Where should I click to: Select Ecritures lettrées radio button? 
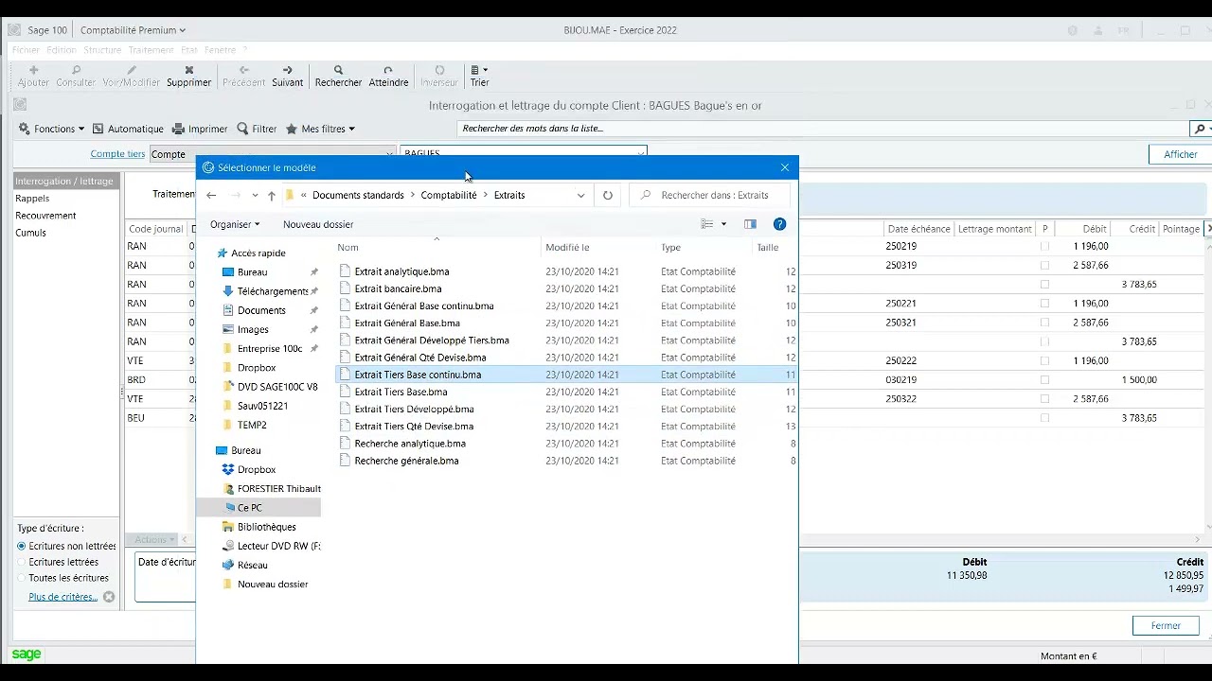(22, 562)
